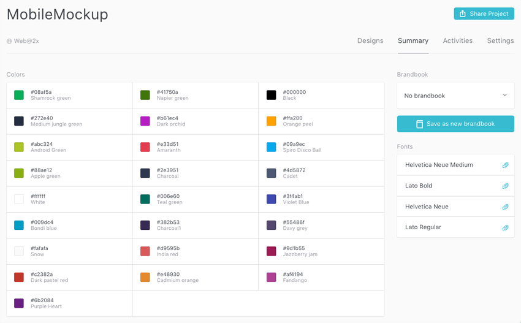This screenshot has width=521, height=323.
Task: Pick the Dark orchid color swatch
Action: tap(145, 121)
